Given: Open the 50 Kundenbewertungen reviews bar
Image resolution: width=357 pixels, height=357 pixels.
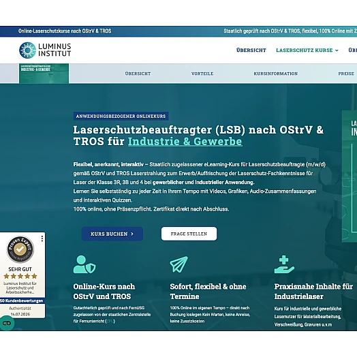Looking at the screenshot, I should point(22,300).
